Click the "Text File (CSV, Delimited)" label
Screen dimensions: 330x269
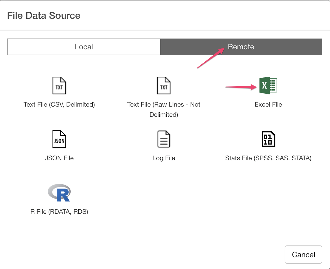(x=59, y=104)
